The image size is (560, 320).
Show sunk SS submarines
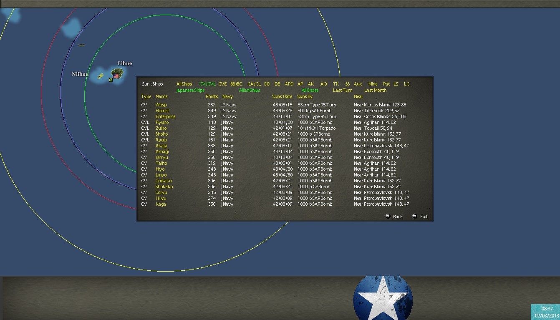click(x=348, y=84)
